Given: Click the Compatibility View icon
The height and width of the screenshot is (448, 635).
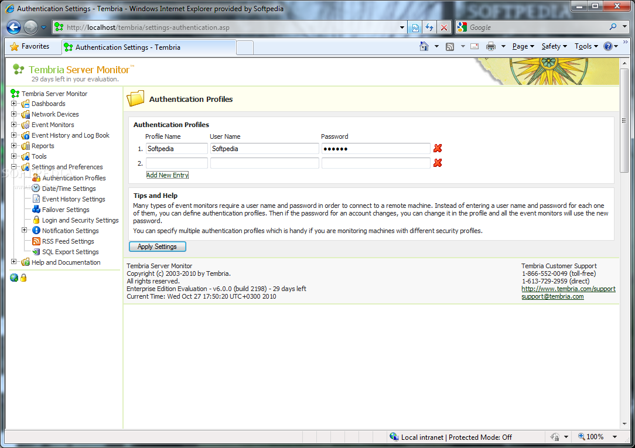Looking at the screenshot, I should point(415,28).
